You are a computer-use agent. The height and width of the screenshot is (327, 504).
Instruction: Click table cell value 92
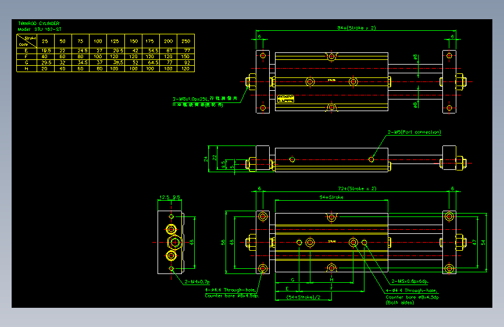tap(187, 63)
